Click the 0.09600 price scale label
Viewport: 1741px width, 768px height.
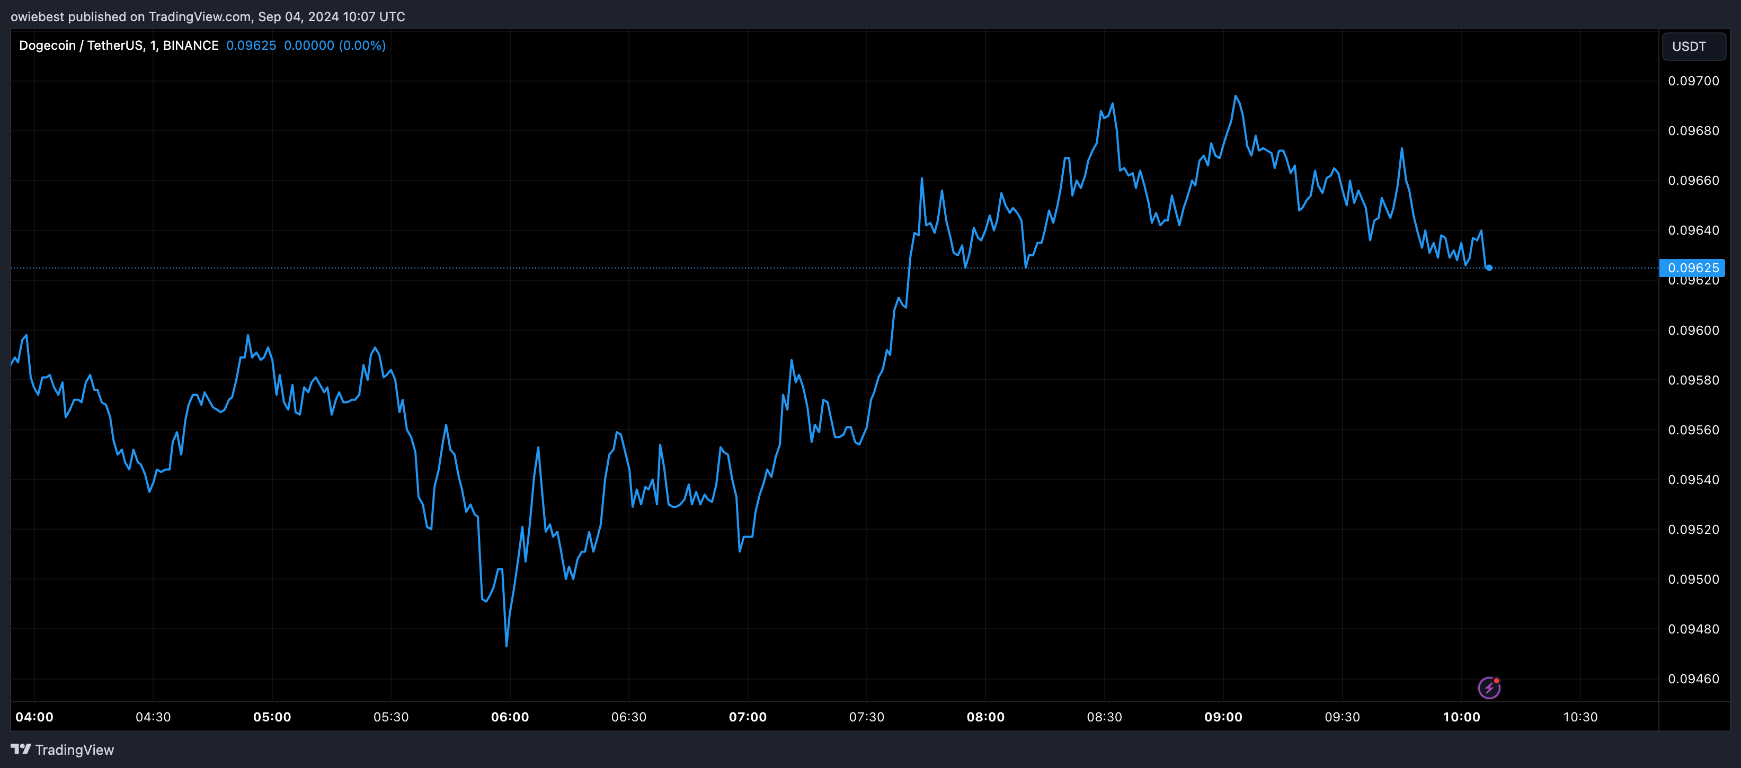1693,331
